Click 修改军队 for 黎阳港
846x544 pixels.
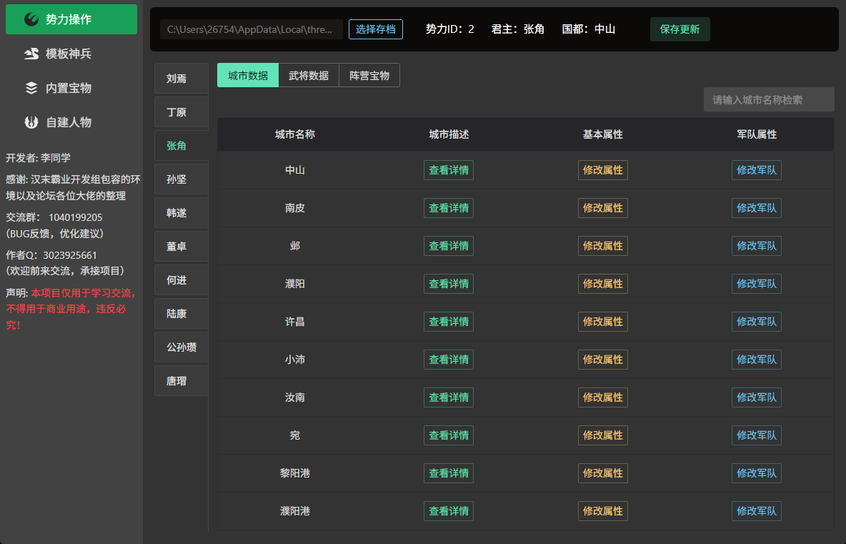click(757, 473)
